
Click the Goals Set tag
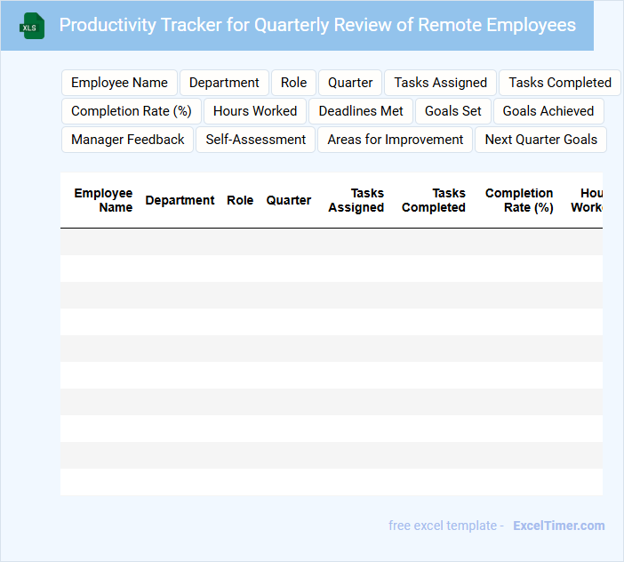pos(452,111)
